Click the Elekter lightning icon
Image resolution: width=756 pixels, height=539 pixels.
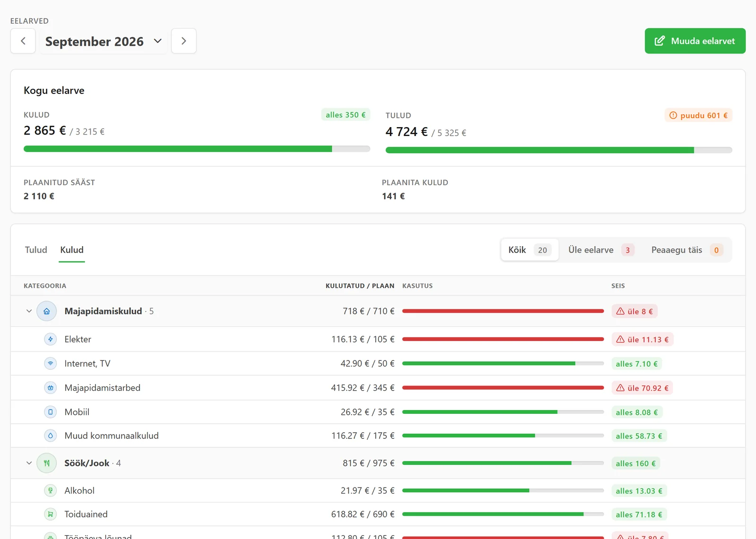click(51, 339)
